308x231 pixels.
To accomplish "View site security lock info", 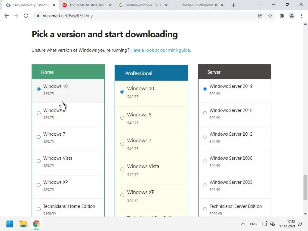I will [x=38, y=16].
